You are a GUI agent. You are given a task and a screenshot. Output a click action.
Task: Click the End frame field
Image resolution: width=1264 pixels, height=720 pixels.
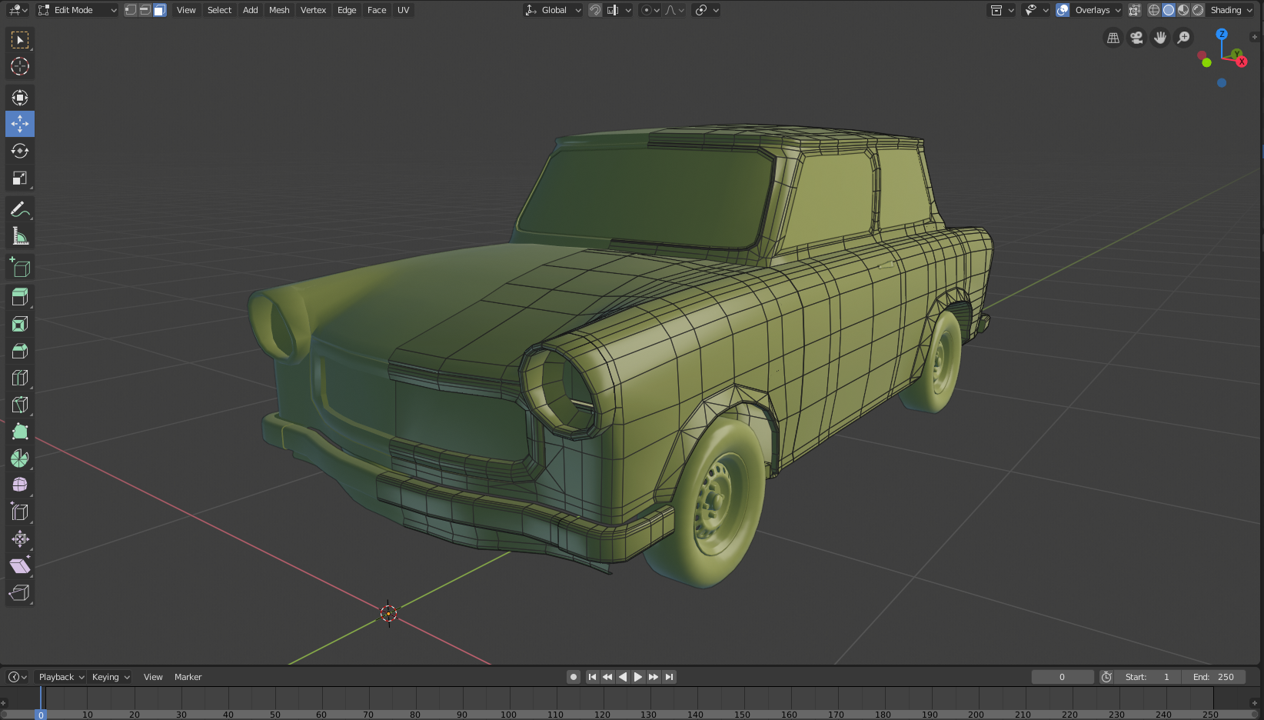tap(1213, 677)
